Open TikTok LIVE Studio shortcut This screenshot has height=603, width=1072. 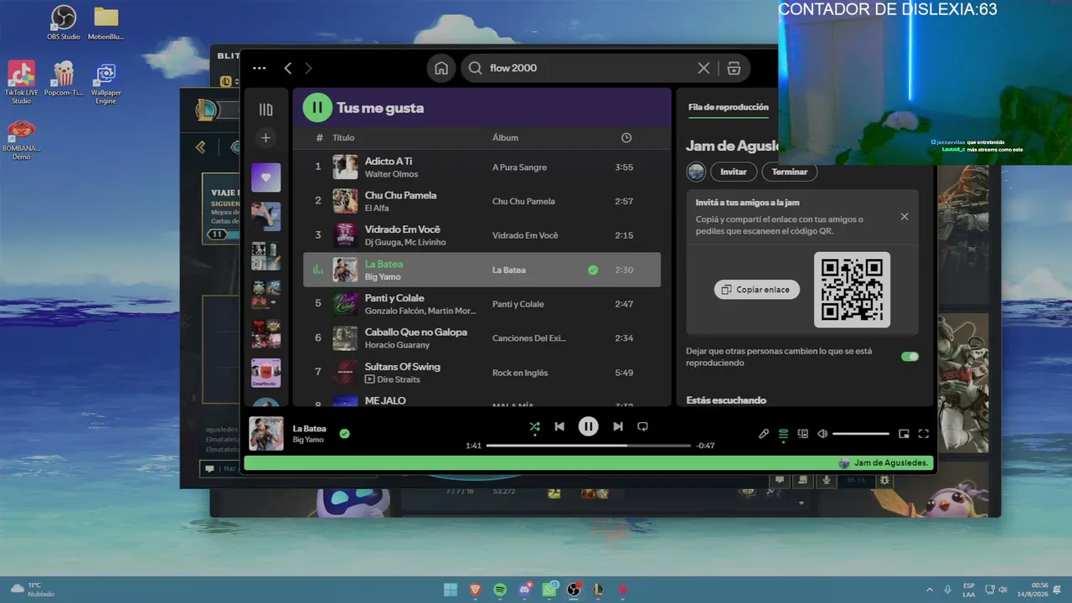(x=21, y=82)
